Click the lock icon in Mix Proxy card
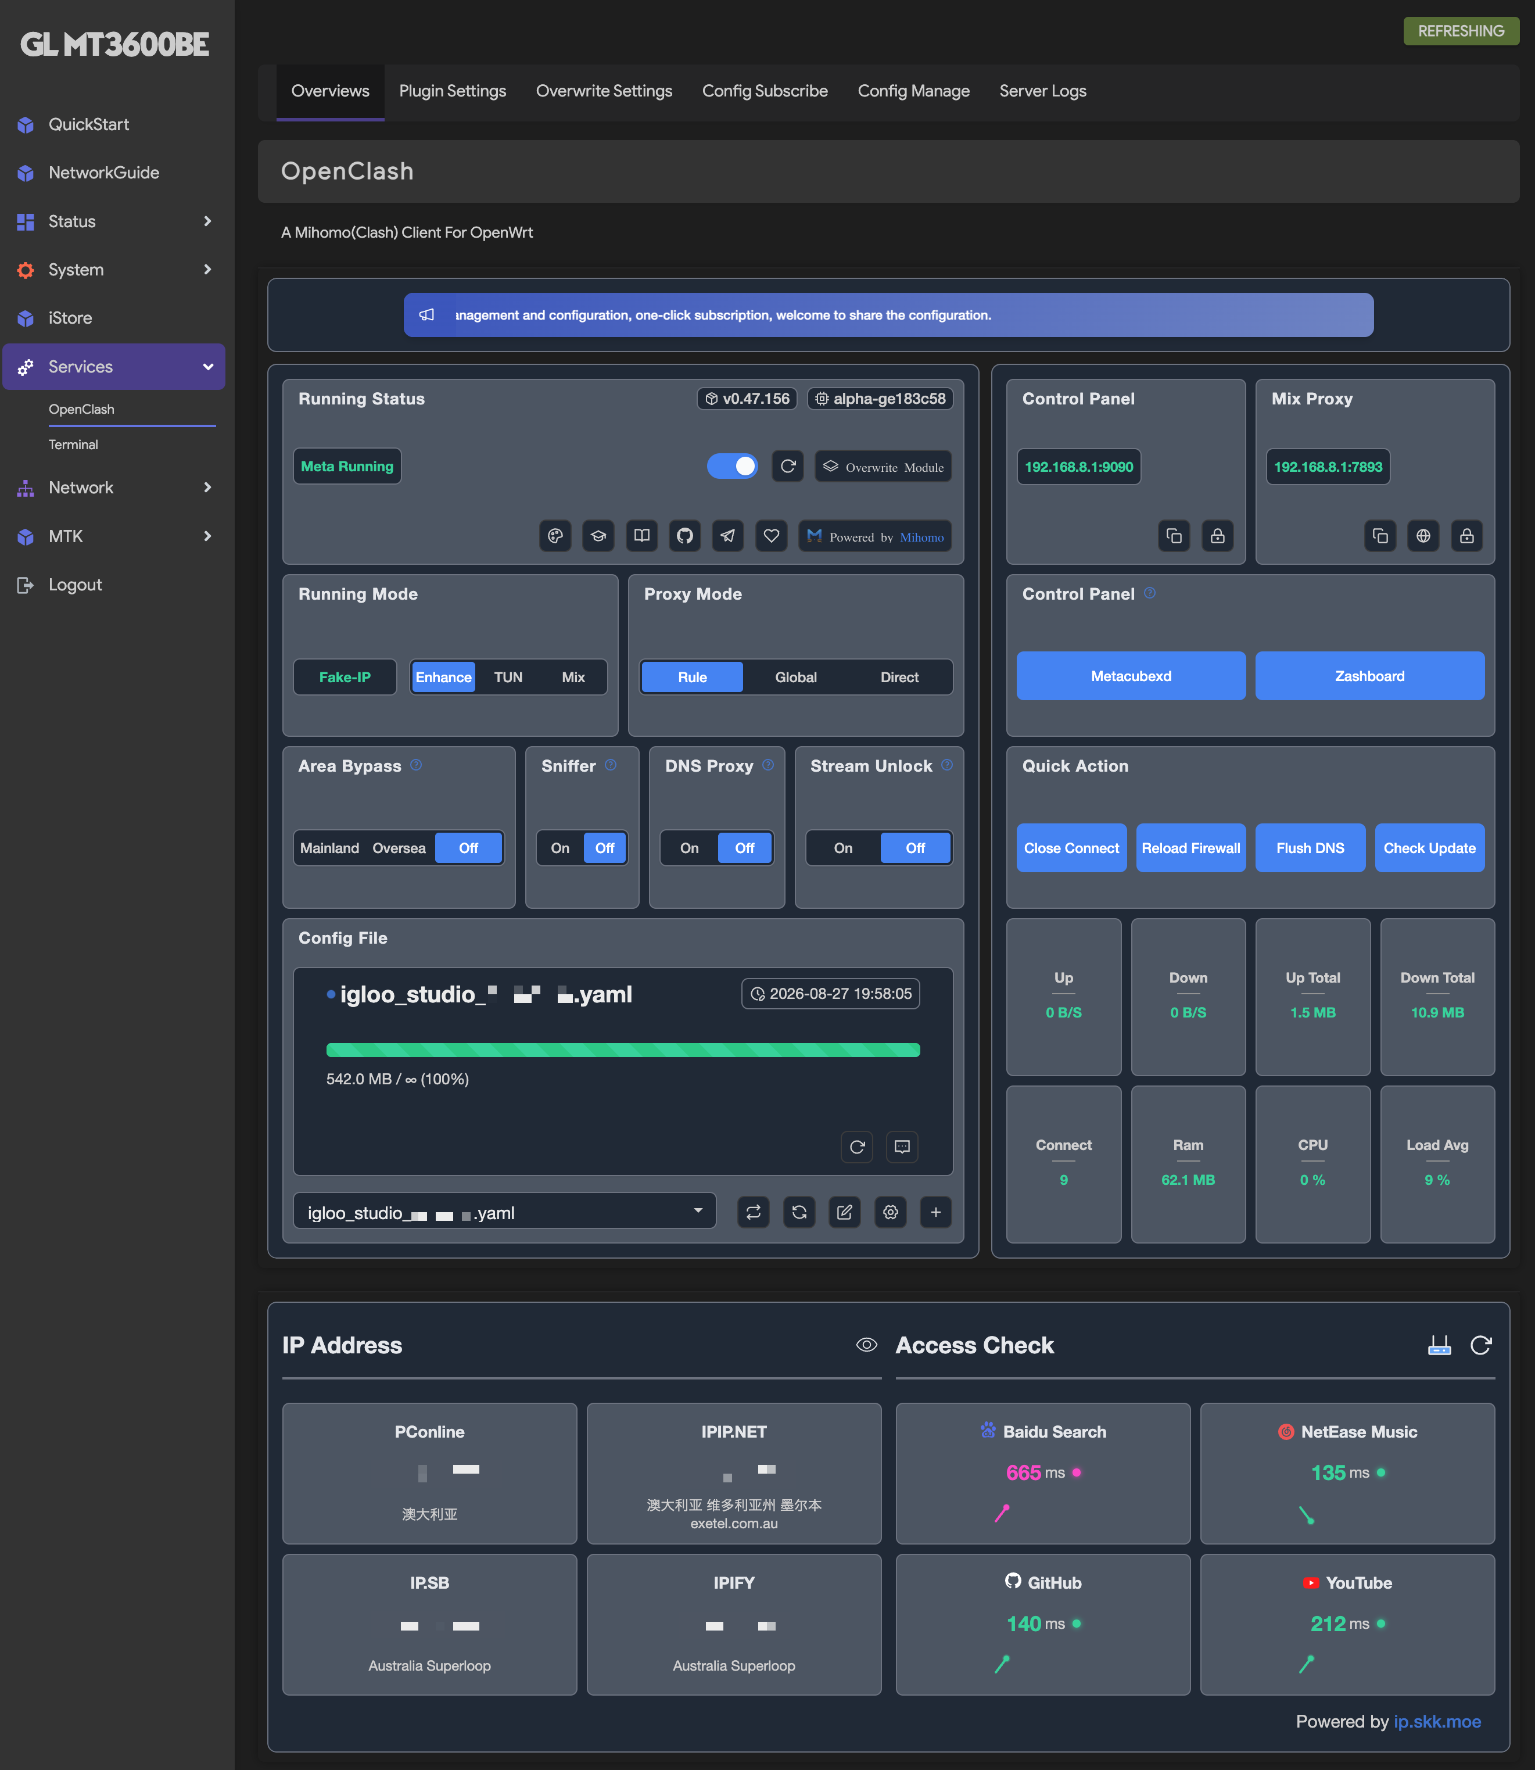Viewport: 1535px width, 1770px height. coord(1466,536)
